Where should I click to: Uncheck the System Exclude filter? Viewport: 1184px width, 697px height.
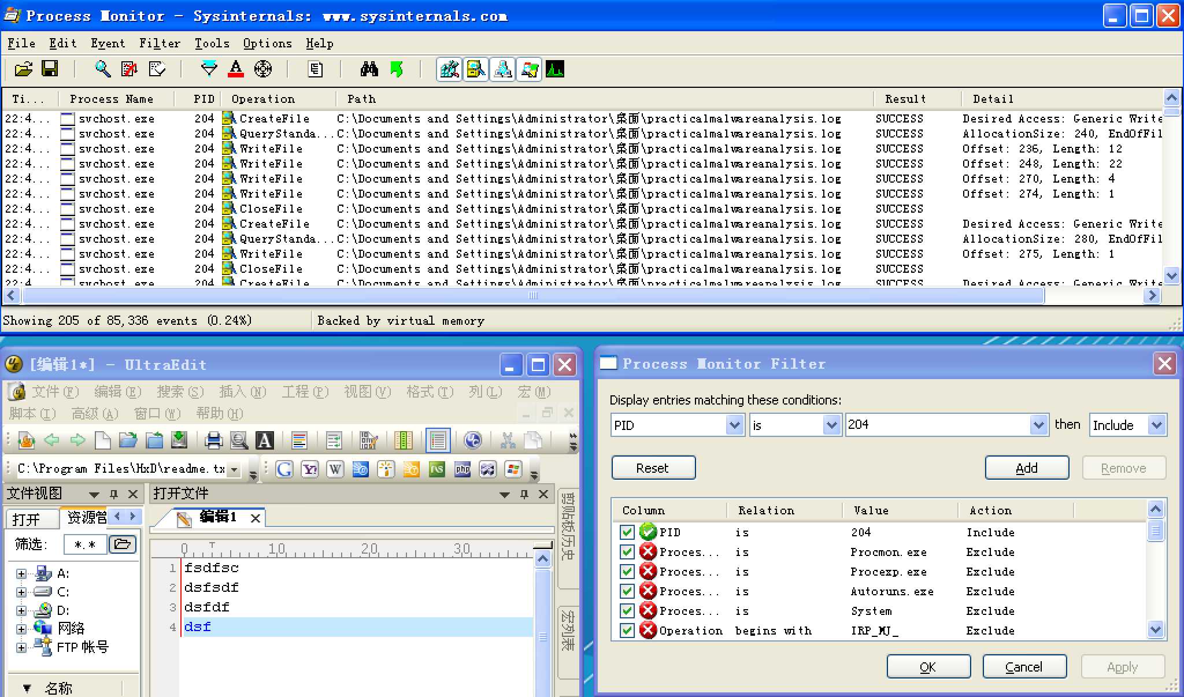click(x=627, y=611)
